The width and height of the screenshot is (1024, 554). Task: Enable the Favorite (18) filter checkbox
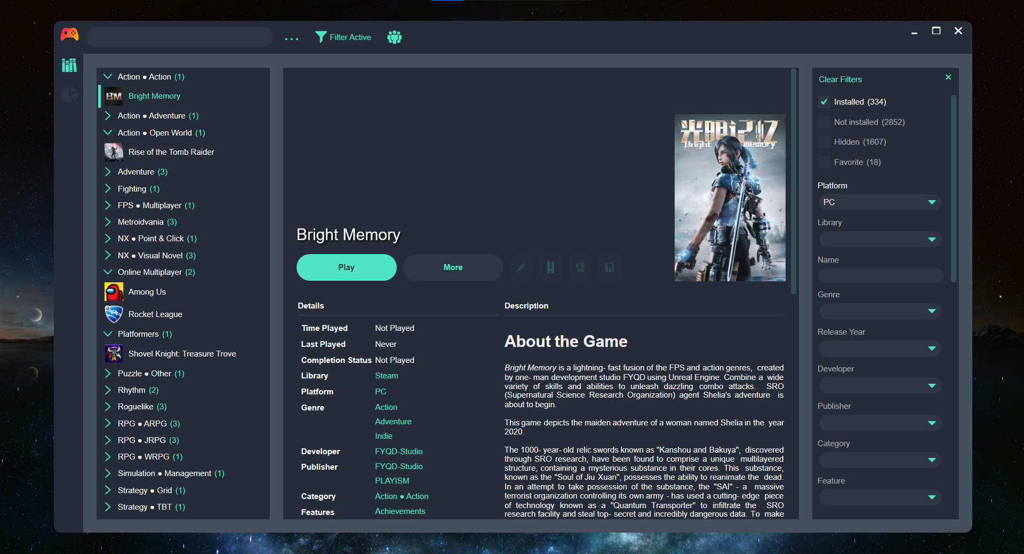click(824, 162)
